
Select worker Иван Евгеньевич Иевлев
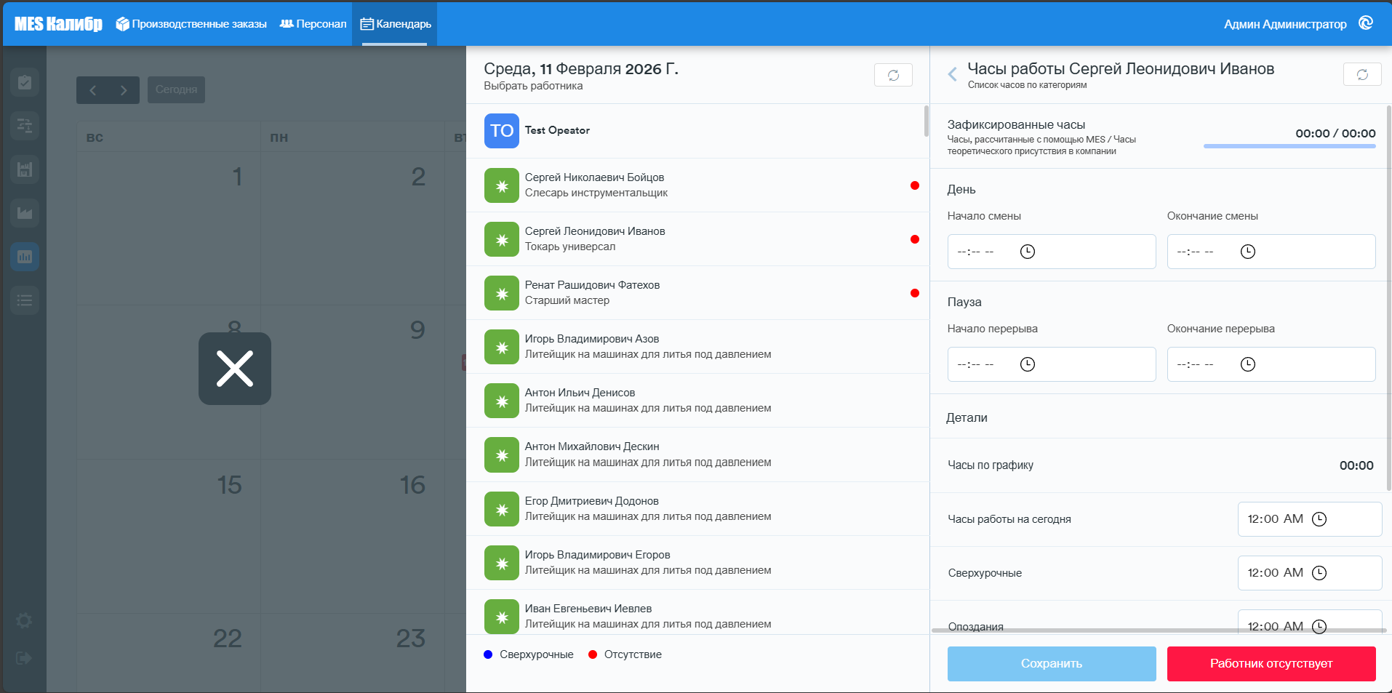(x=697, y=612)
